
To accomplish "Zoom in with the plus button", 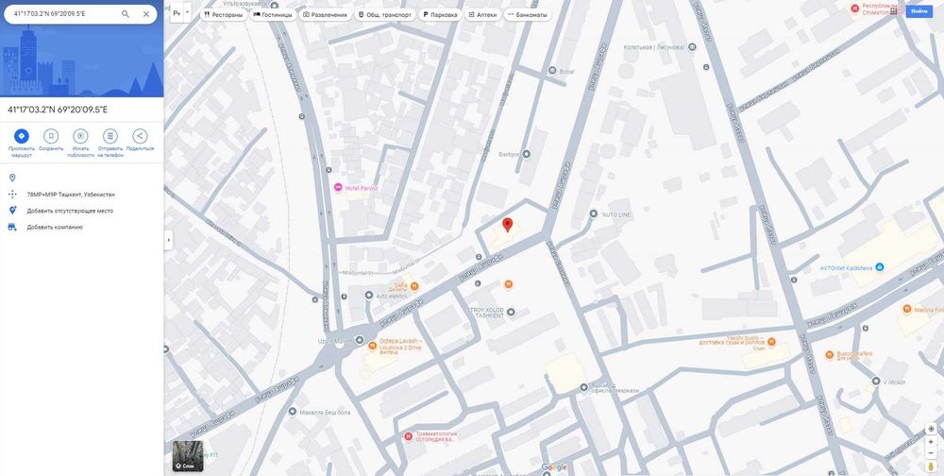I will point(932,442).
